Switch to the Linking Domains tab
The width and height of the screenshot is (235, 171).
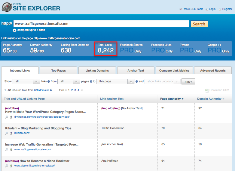97,71
